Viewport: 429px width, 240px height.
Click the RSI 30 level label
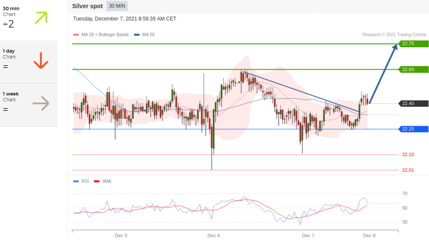pos(405,222)
